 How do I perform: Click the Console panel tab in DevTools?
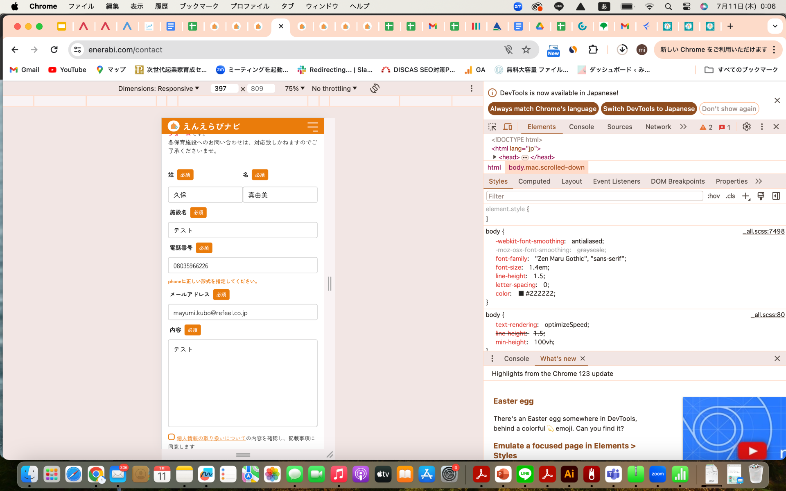[582, 126]
